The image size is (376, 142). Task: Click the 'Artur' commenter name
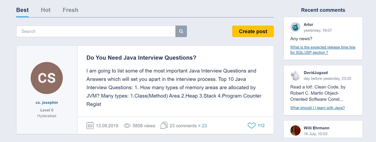(x=308, y=25)
